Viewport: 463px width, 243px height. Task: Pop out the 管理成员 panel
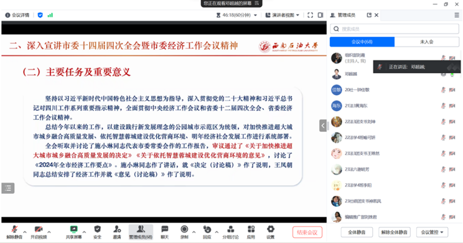click(369, 15)
